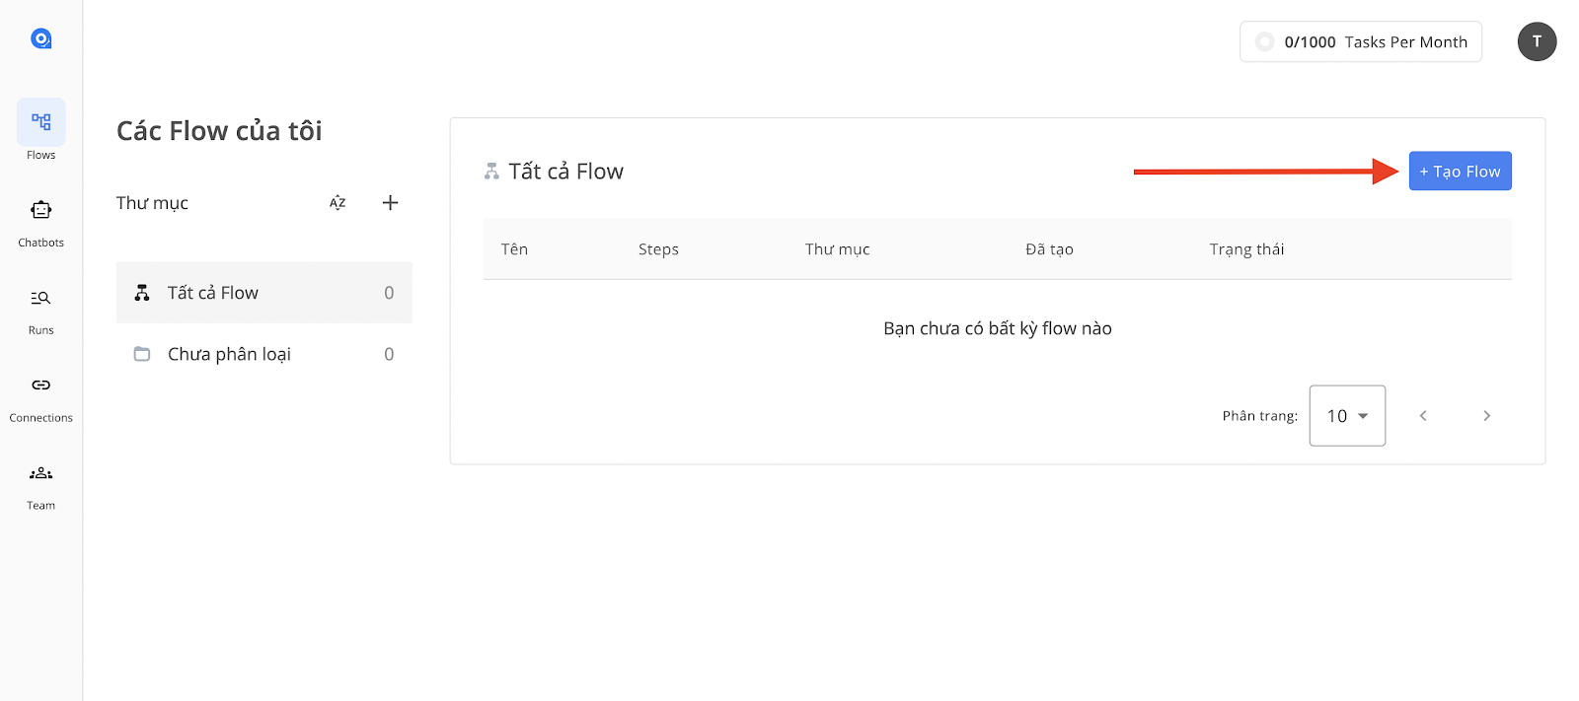Open Chatbots from the sidebar
1579x701 pixels.
(41, 224)
